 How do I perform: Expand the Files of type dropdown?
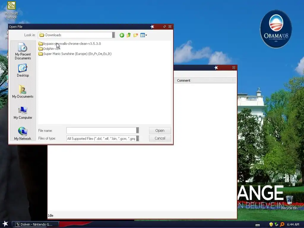click(137, 138)
